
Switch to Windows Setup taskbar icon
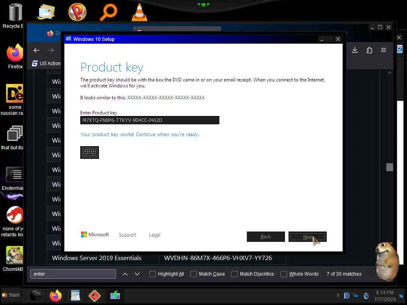pos(115,295)
